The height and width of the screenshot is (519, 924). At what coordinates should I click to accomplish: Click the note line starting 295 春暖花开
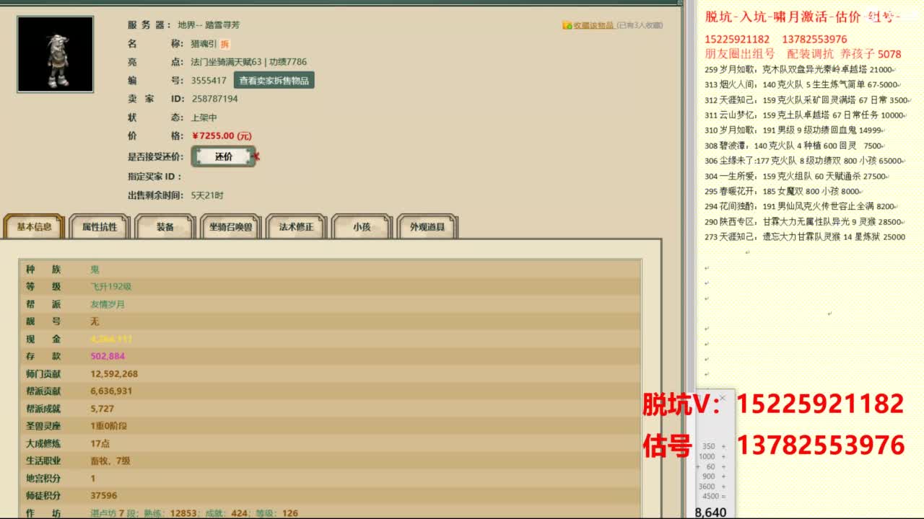pyautogui.click(x=783, y=191)
